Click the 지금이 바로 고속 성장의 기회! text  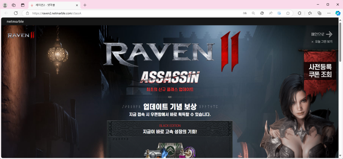(x=170, y=132)
